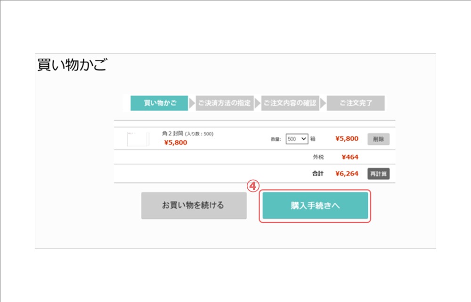The width and height of the screenshot is (471, 302).
Task: Open the 角2封筒 product thumbnail
Action: coord(138,139)
